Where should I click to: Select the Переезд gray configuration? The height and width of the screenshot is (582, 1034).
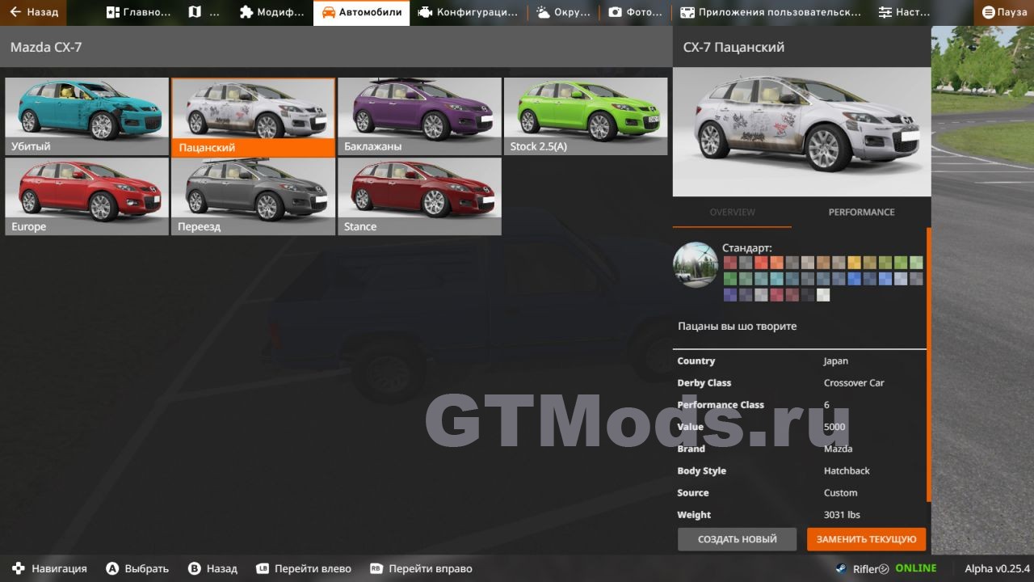pos(253,196)
